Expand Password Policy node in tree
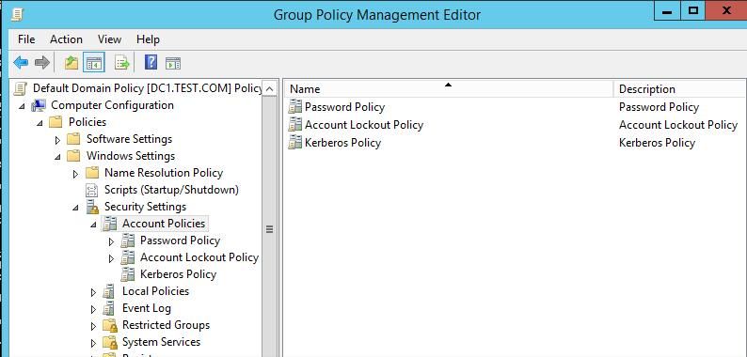 pos(111,241)
